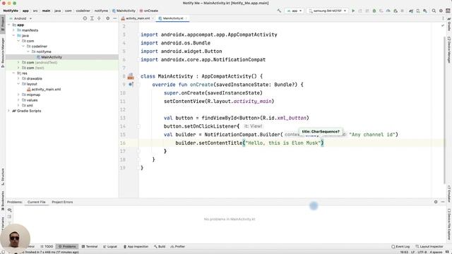
Task: Click the Make Project hammer icon
Action: pyautogui.click(x=279, y=11)
